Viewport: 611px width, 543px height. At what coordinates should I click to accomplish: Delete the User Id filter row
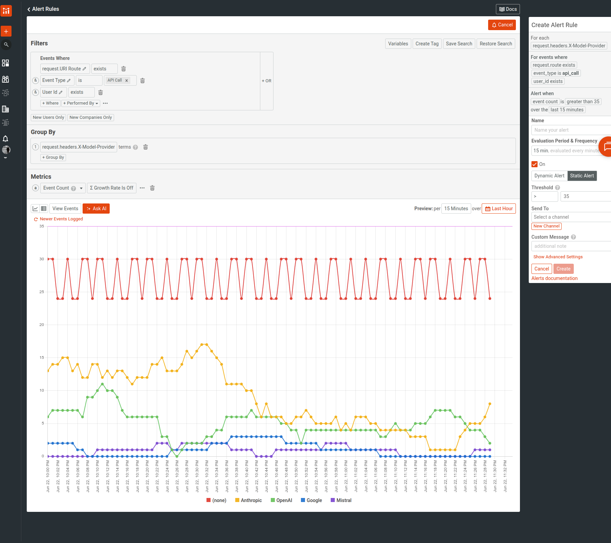[x=101, y=92]
